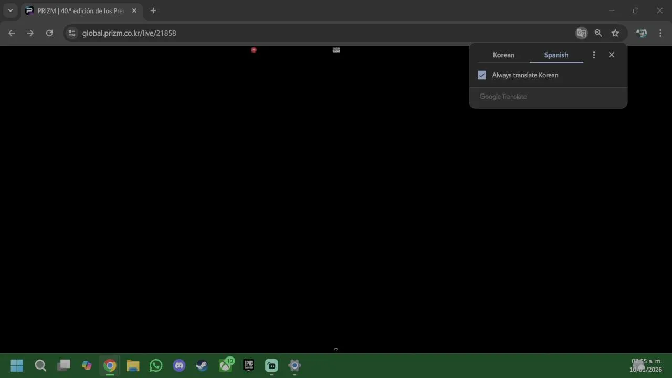Close the PRIZM browser tab
672x378 pixels.
point(134,10)
